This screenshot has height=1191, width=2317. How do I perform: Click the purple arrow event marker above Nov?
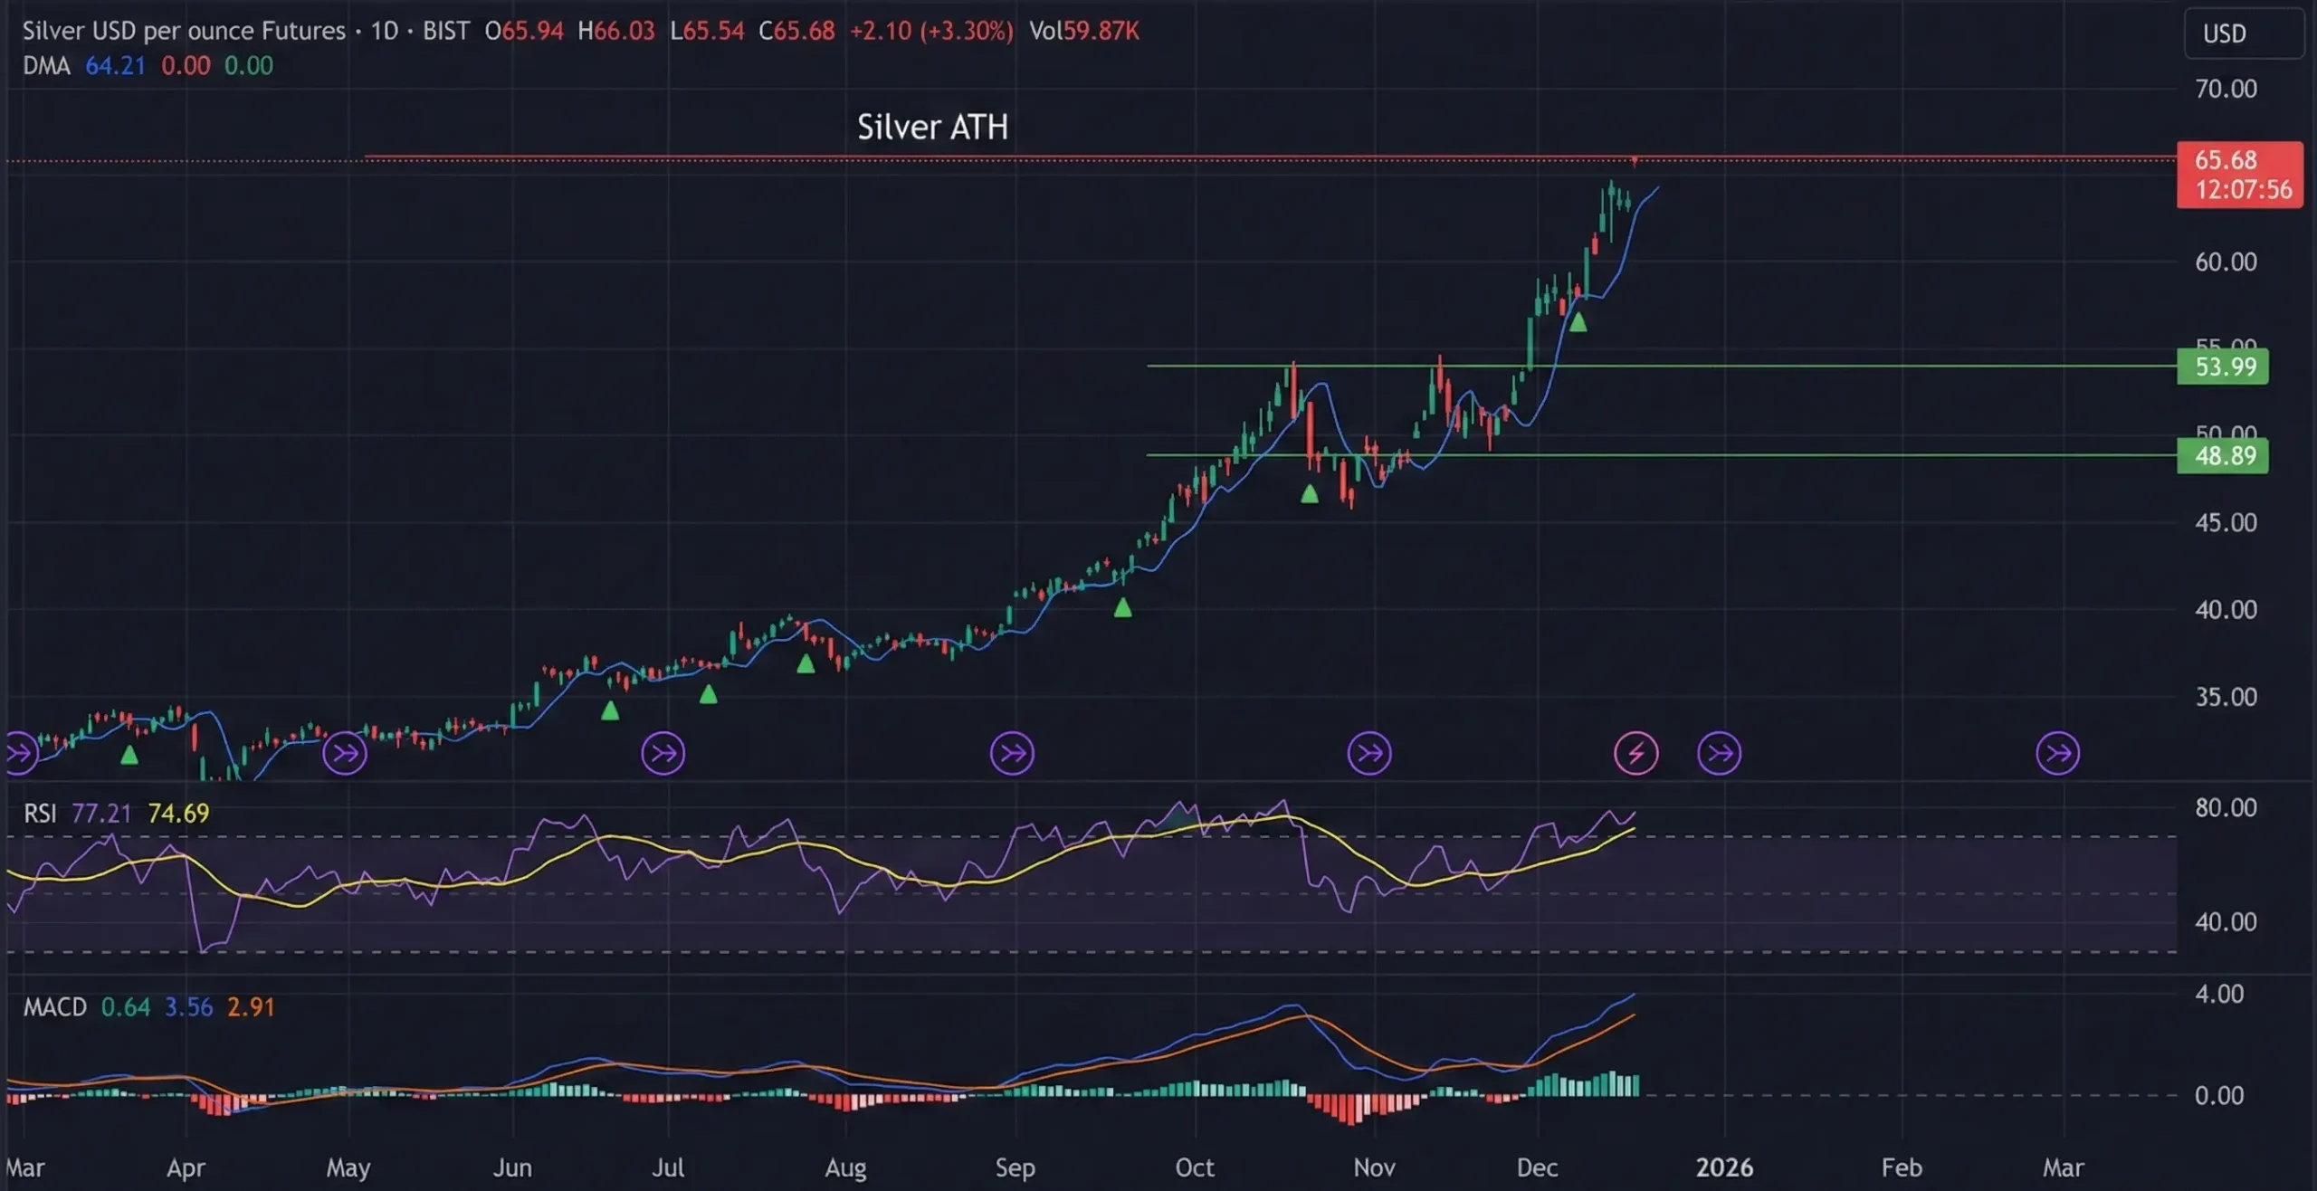point(1369,753)
